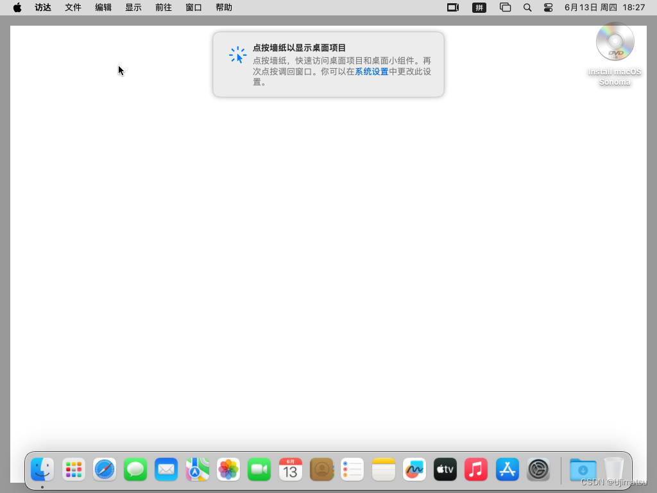Open the 访达 menu

(43, 8)
